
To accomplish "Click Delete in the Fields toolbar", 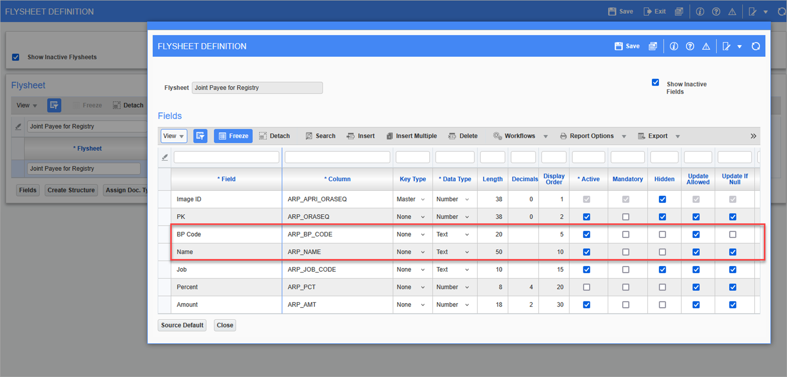I will click(x=463, y=136).
